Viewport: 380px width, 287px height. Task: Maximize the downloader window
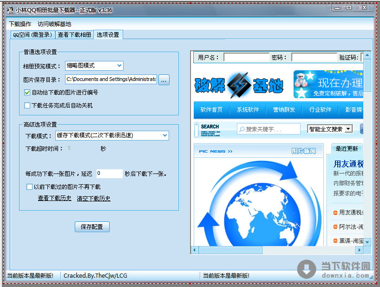[x=349, y=8]
